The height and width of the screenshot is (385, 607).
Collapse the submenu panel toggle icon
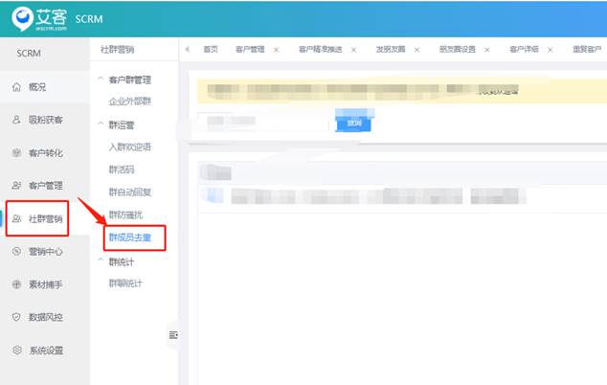coord(173,334)
